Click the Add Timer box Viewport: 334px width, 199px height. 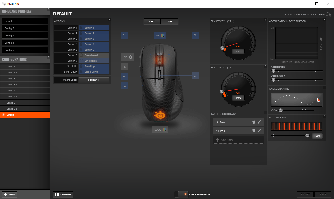point(239,140)
